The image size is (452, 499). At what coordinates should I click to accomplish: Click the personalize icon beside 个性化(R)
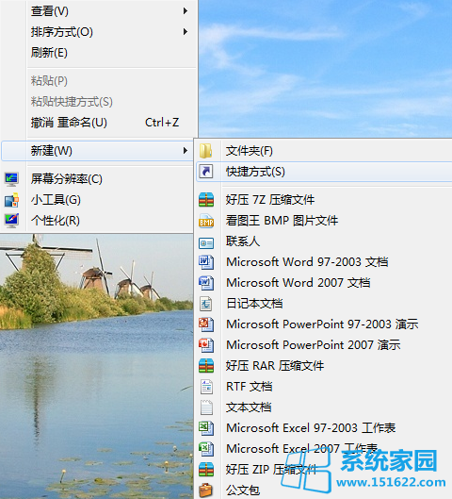(x=11, y=221)
